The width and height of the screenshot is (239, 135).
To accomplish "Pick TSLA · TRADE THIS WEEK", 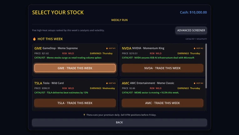I will (x=75, y=103).
